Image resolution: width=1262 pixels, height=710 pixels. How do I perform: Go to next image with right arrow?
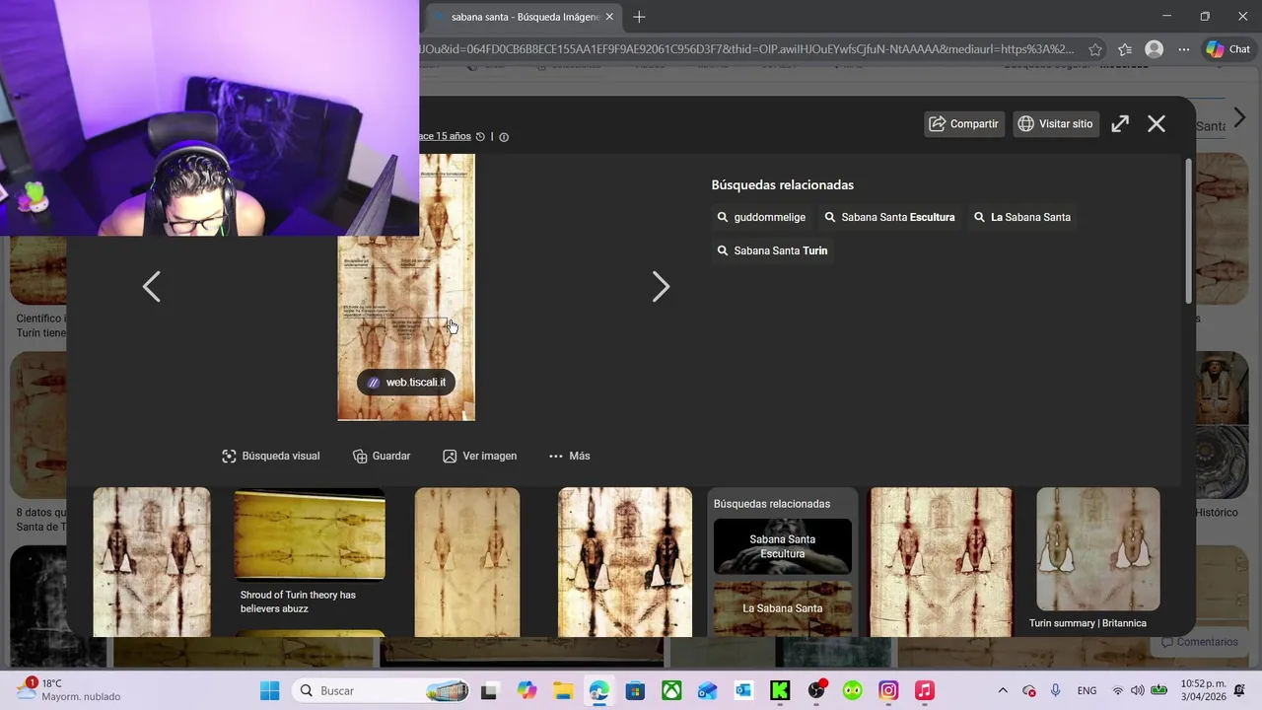[x=661, y=287]
